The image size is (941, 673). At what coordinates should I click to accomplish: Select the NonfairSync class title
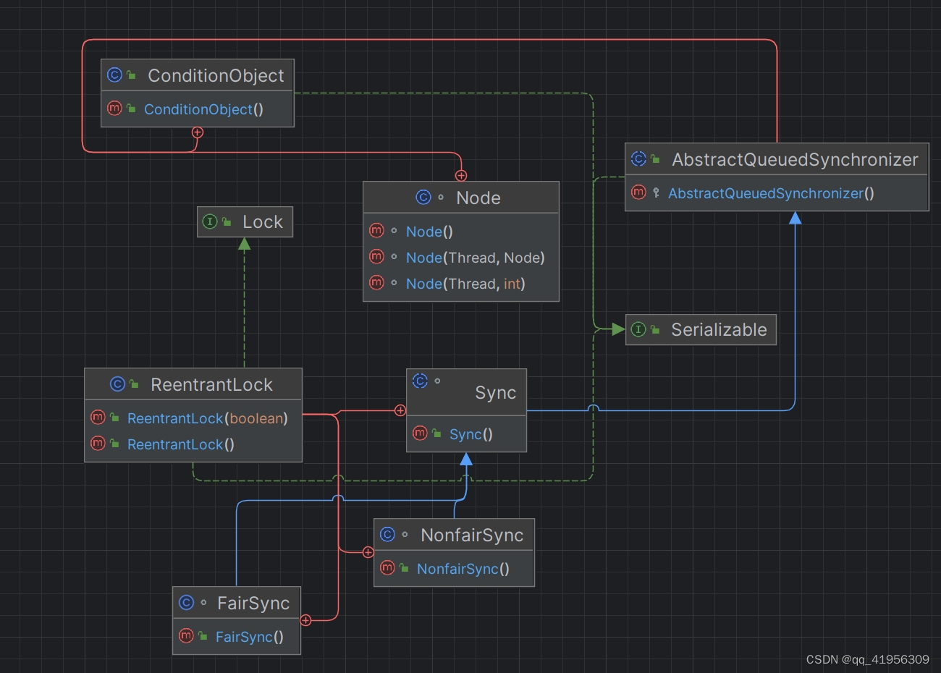[472, 535]
